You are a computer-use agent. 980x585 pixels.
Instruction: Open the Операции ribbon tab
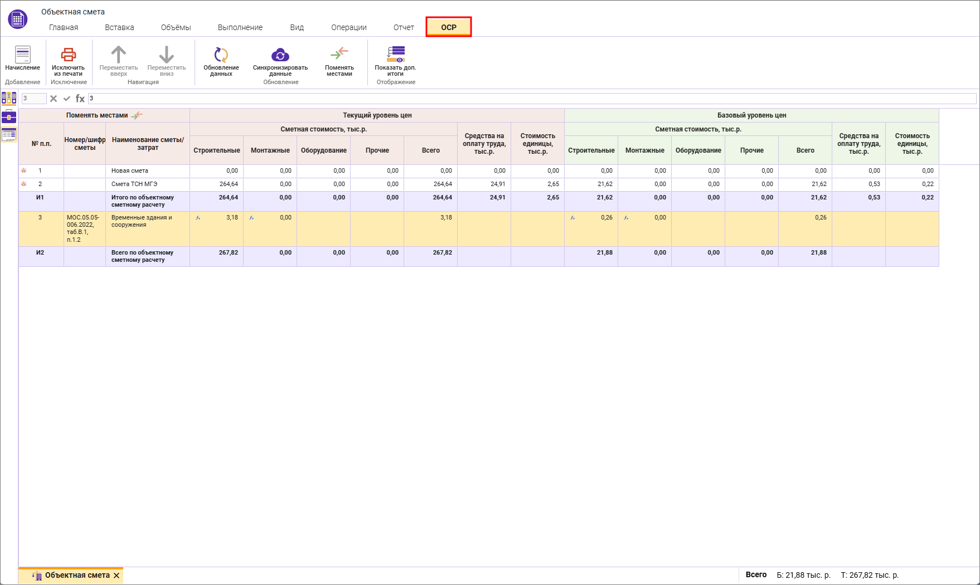coord(348,27)
